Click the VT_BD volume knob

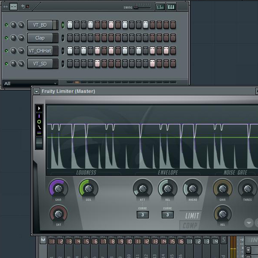[21, 25]
